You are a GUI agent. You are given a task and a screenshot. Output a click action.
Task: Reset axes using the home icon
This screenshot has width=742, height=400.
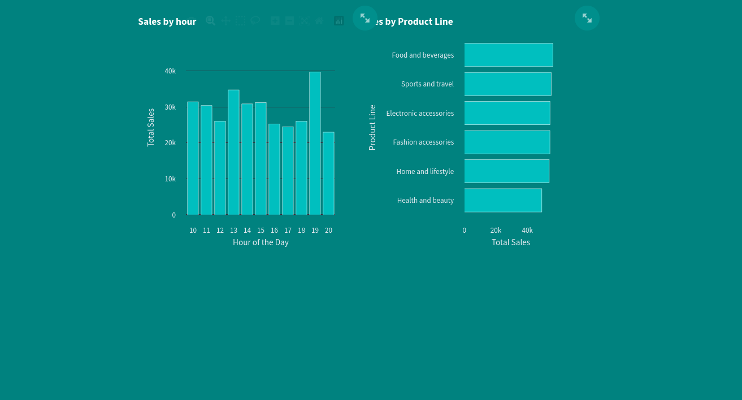[319, 21]
